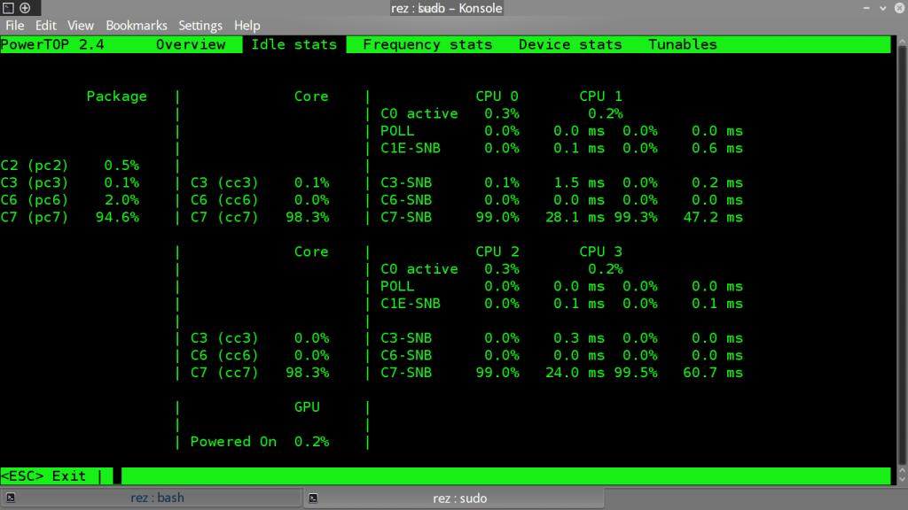The height and width of the screenshot is (510, 908).
Task: Click the terminal icon on the bash tab
Action: click(x=12, y=498)
